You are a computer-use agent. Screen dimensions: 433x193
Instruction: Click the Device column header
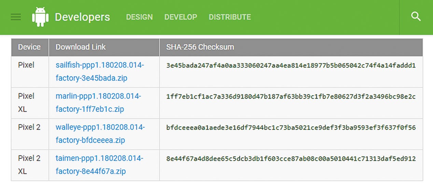pos(29,47)
